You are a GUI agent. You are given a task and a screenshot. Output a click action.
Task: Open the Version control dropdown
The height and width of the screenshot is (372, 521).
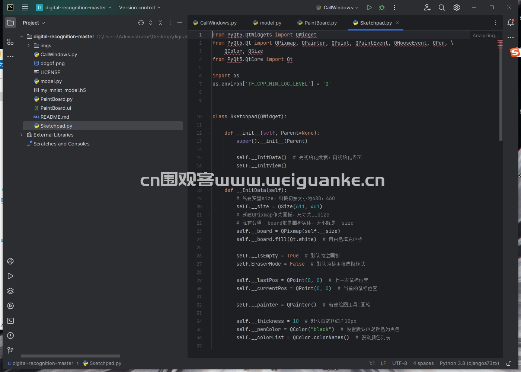click(x=140, y=7)
